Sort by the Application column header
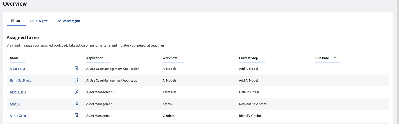The width and height of the screenshot is (399, 124). [x=95, y=58]
